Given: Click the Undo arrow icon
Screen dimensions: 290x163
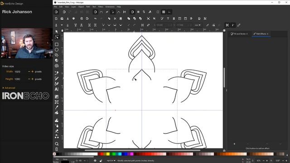Looking at the screenshot, I should tap(95, 19).
